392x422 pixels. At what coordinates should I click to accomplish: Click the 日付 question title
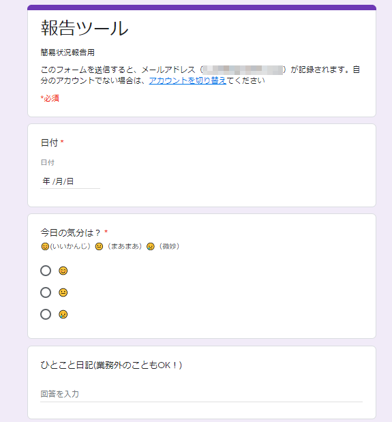pos(49,142)
